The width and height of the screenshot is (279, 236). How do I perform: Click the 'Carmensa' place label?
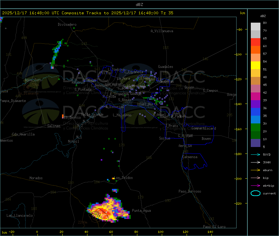coord(190,157)
